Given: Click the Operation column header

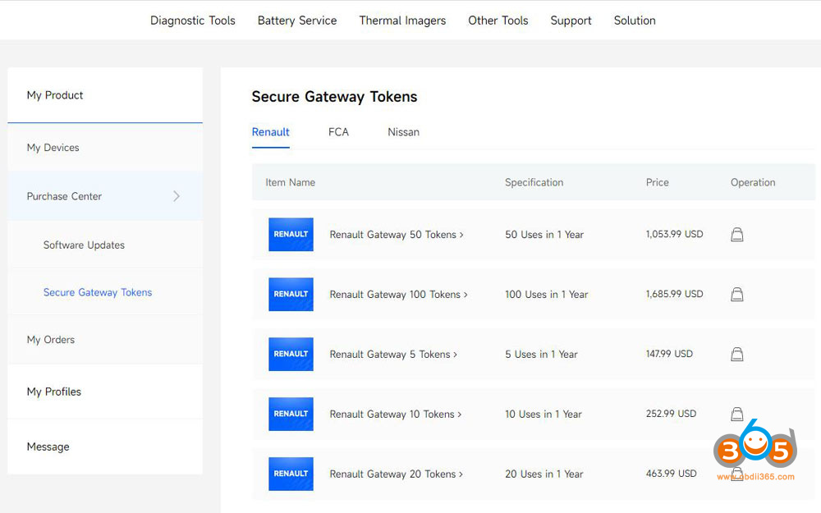Looking at the screenshot, I should tap(753, 182).
